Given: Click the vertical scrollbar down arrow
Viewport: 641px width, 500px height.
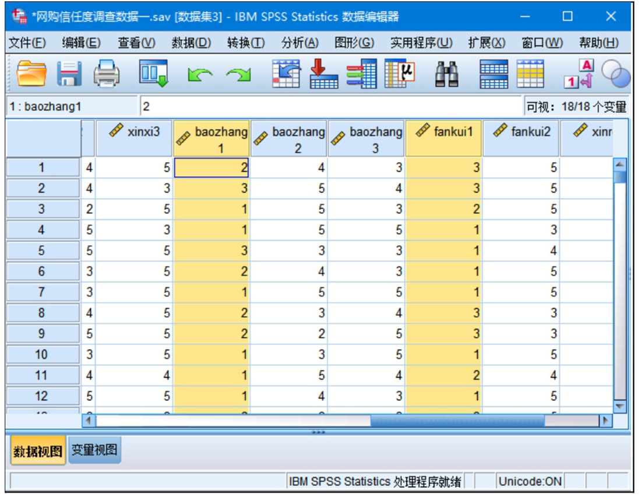Looking at the screenshot, I should [619, 406].
